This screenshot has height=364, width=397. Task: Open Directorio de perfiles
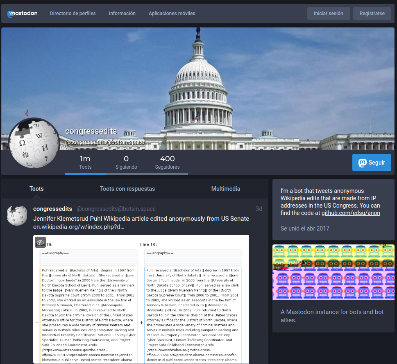(73, 14)
